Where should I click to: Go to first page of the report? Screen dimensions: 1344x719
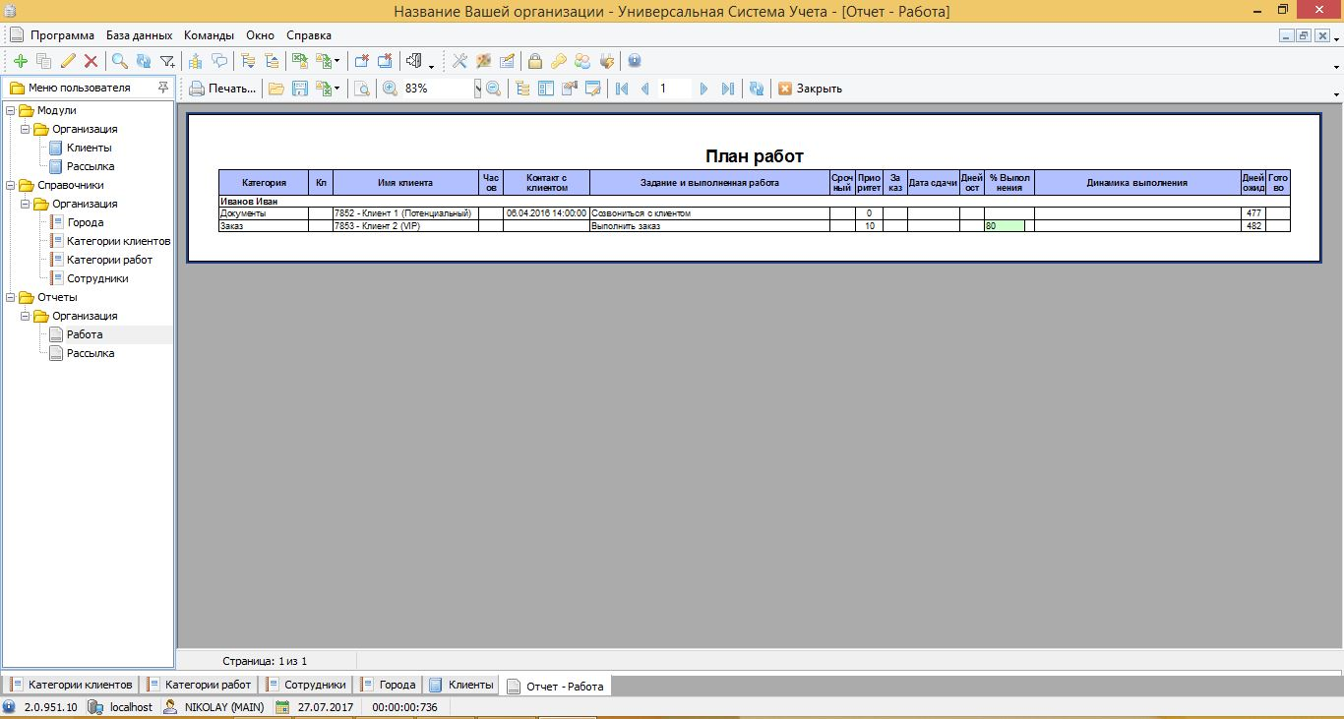(622, 89)
